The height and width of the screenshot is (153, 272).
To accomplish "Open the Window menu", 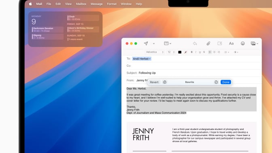I will pos(126,4).
